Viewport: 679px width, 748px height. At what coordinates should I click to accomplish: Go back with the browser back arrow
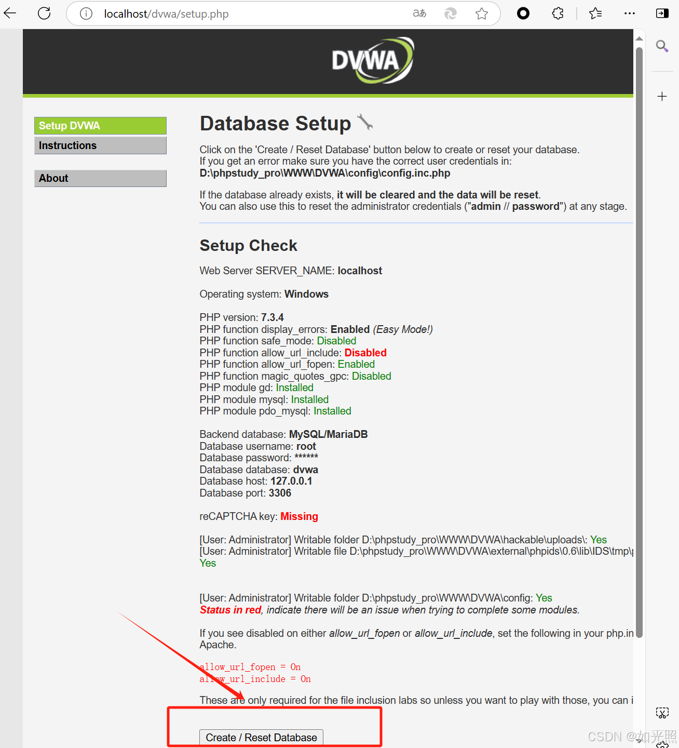point(10,13)
